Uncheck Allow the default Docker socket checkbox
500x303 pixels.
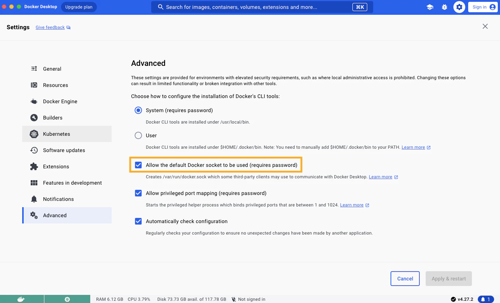(138, 165)
